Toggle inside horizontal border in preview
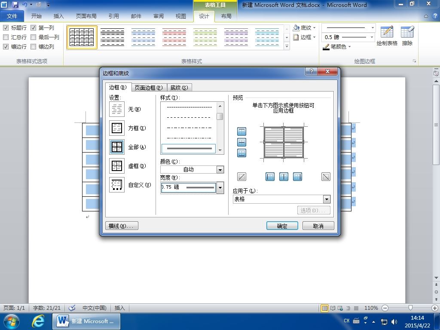This screenshot has width=440, height=330. coord(241,142)
